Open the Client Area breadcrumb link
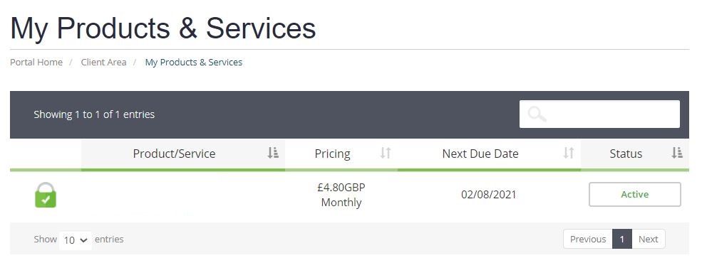 tap(103, 62)
